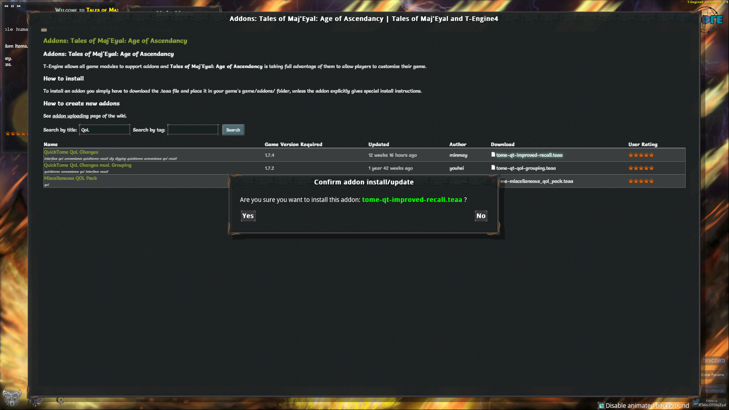Focus the Search by tag field

pos(193,130)
